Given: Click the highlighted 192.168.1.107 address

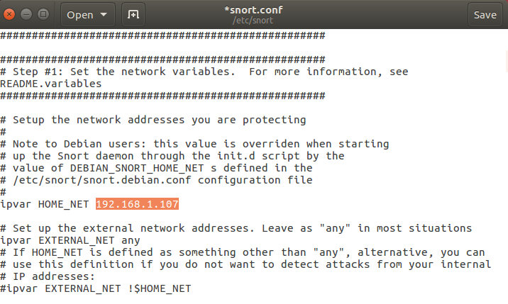Looking at the screenshot, I should click(x=137, y=204).
